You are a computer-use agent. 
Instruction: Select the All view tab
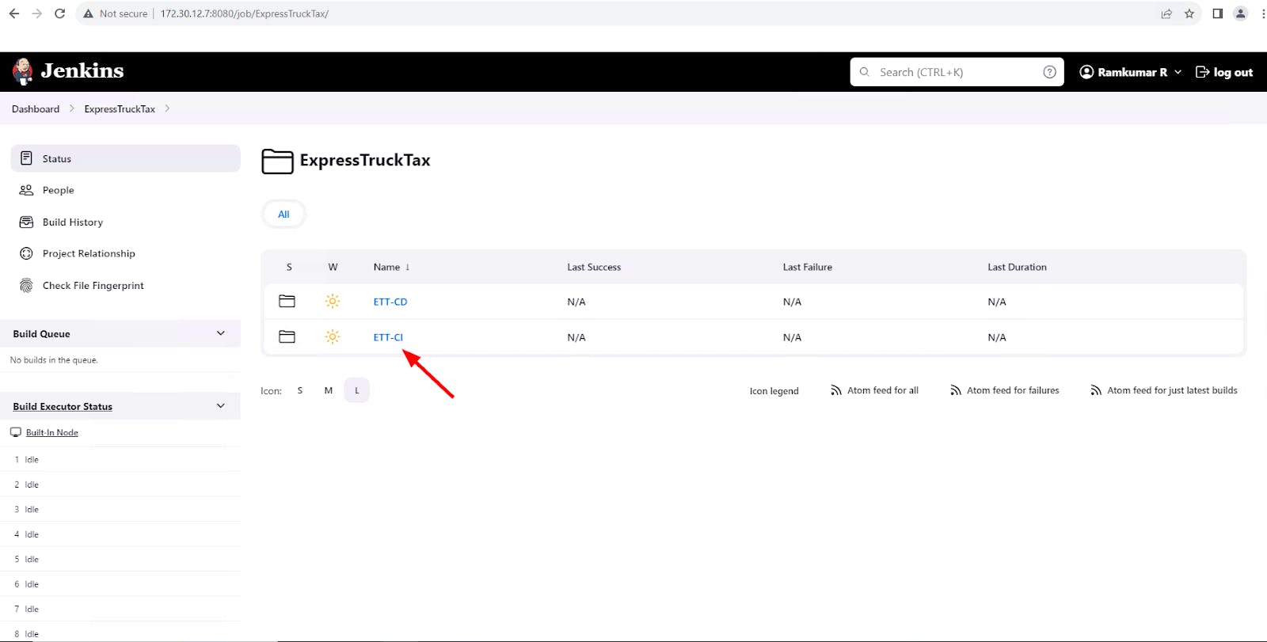283,214
